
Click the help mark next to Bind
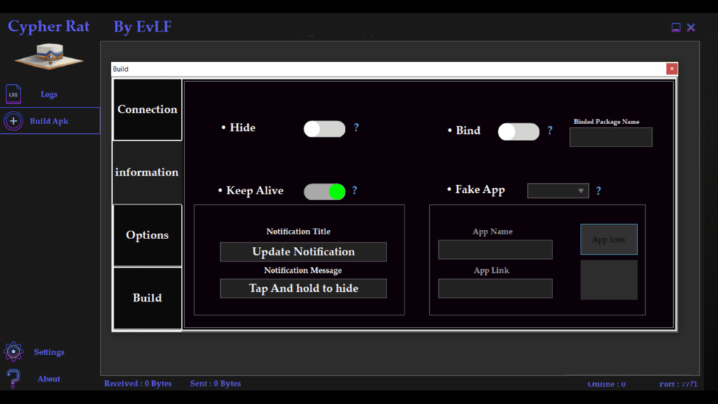tap(550, 130)
